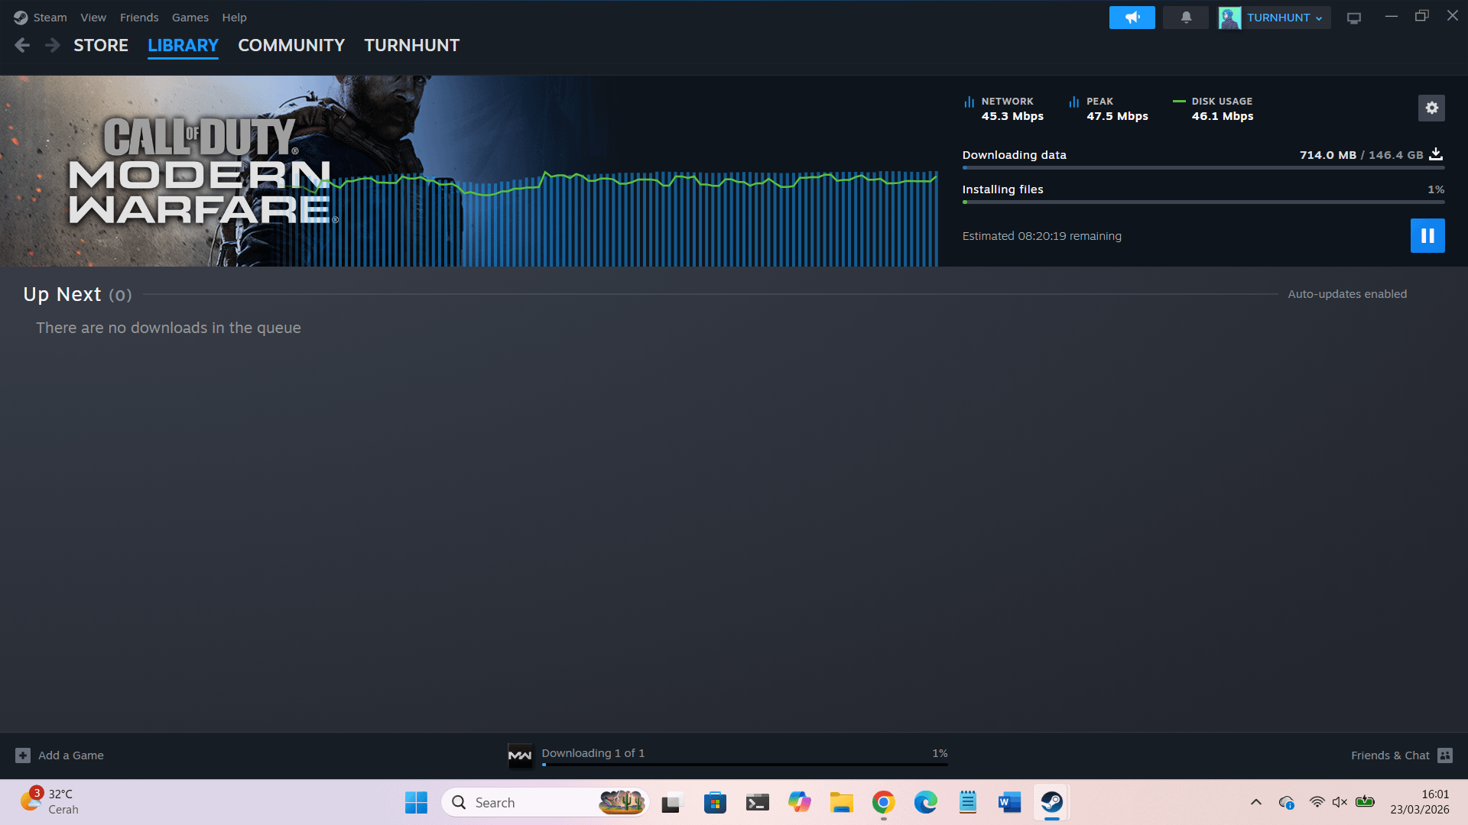Show hidden system tray icons chevron
Image resolution: width=1468 pixels, height=825 pixels.
[1255, 802]
